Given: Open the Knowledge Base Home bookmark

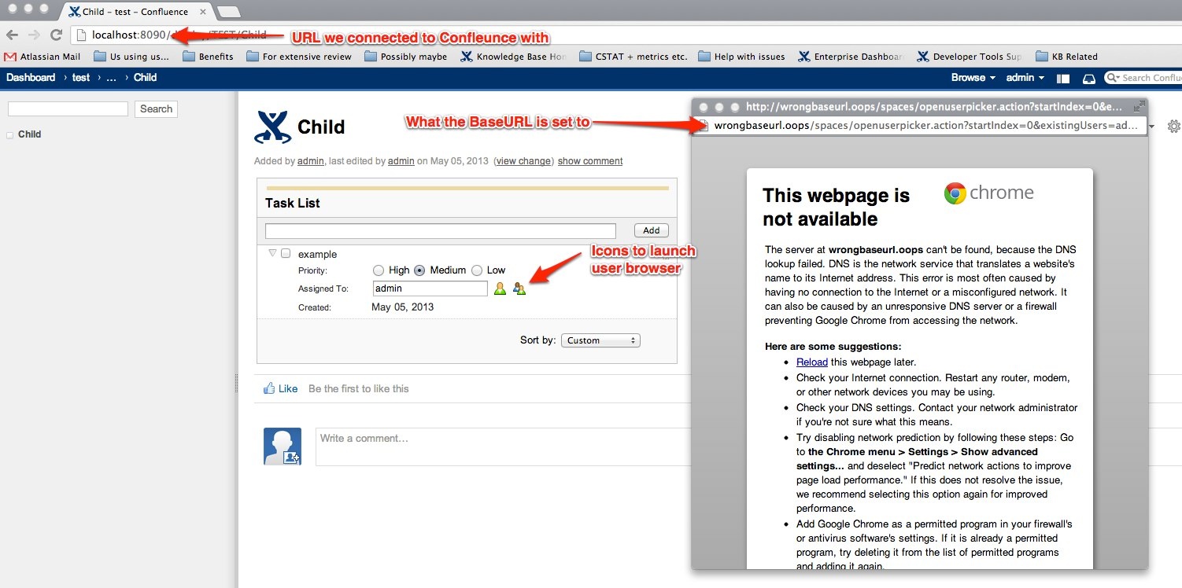Looking at the screenshot, I should click(514, 57).
